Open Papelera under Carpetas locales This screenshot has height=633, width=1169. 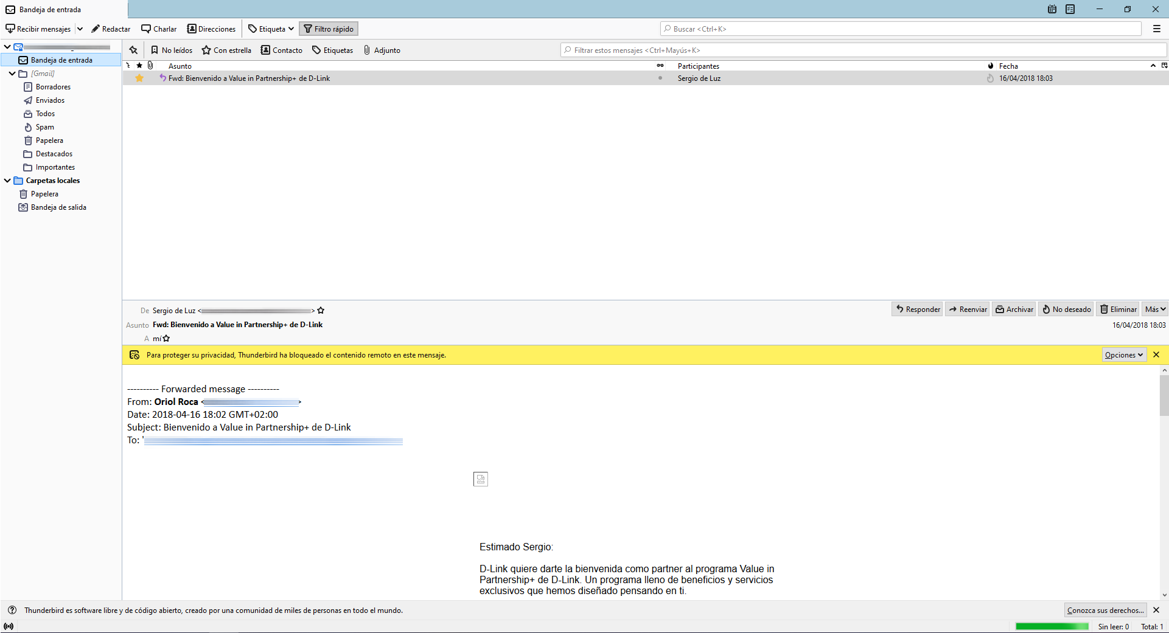pyautogui.click(x=44, y=194)
